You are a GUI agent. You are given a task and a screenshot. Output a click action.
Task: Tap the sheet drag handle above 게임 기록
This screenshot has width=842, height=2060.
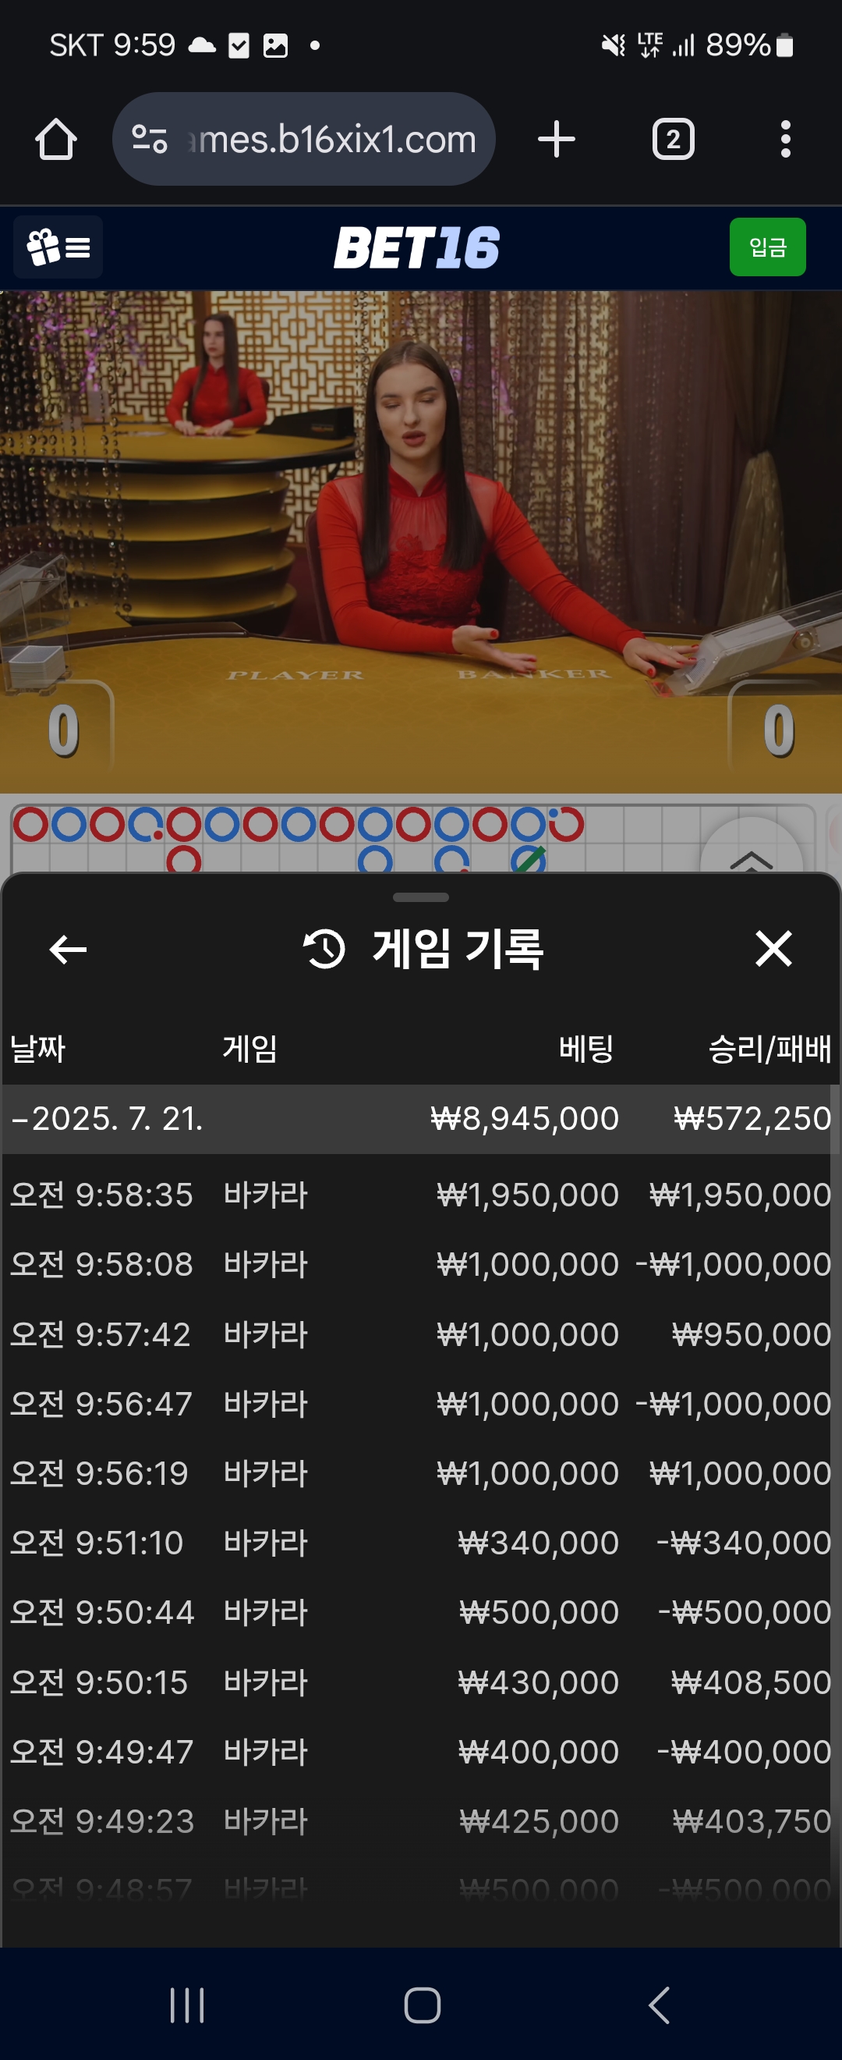[421, 897]
